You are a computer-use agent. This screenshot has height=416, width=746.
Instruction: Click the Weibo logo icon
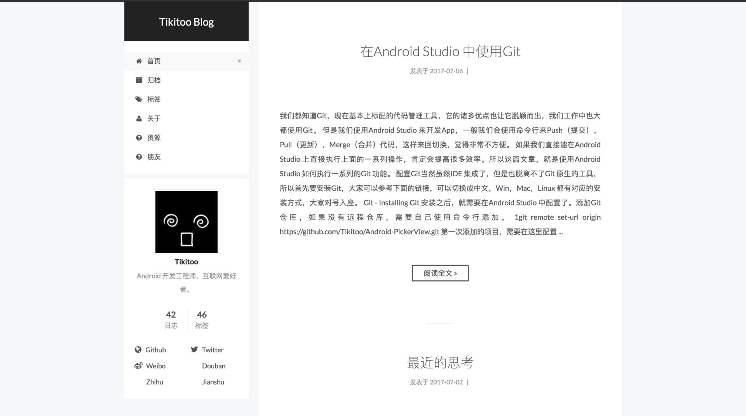(x=138, y=366)
